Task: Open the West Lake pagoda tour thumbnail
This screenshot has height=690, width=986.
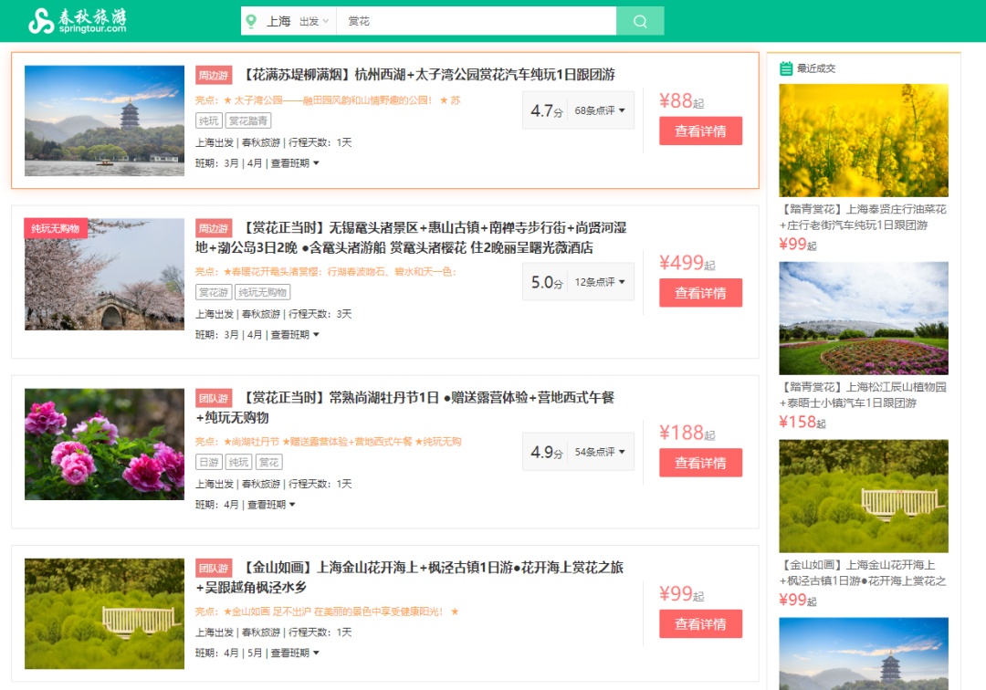Action: tap(104, 120)
